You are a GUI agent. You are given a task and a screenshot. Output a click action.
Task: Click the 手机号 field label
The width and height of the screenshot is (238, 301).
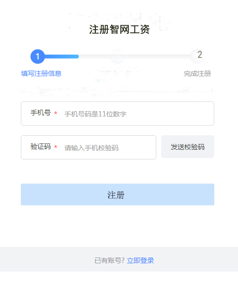41,113
